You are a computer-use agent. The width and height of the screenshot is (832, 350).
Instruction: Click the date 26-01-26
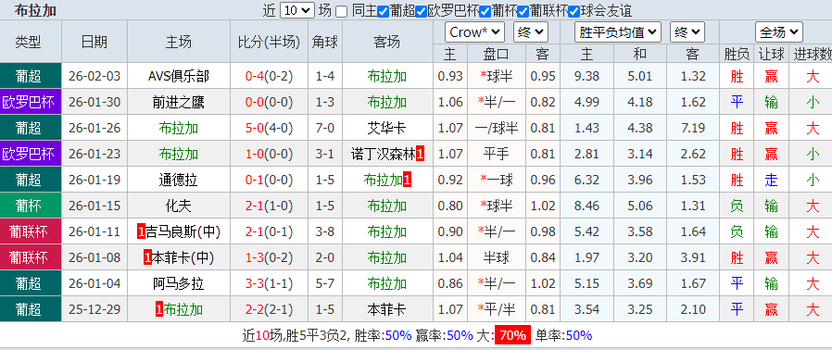pos(95,128)
